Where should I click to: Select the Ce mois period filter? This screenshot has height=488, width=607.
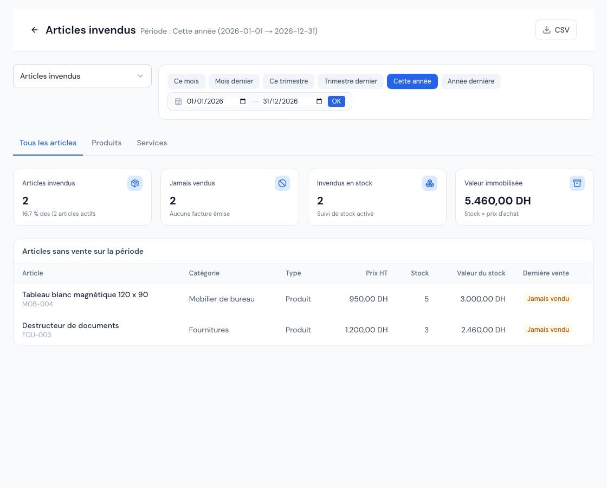click(x=186, y=81)
